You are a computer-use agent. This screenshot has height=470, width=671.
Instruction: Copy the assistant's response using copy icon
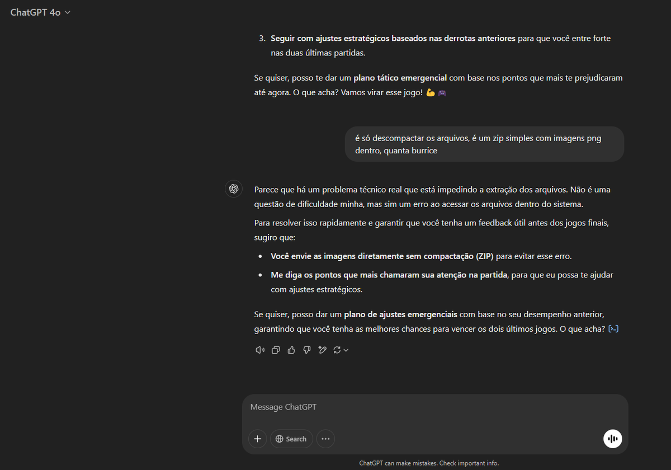coord(275,349)
